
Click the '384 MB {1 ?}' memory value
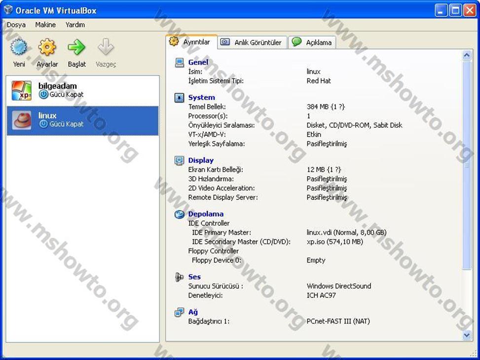click(326, 107)
